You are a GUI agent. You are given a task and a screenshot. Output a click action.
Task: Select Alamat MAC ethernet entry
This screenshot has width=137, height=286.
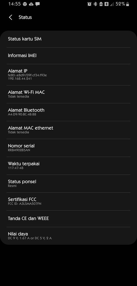point(68,130)
